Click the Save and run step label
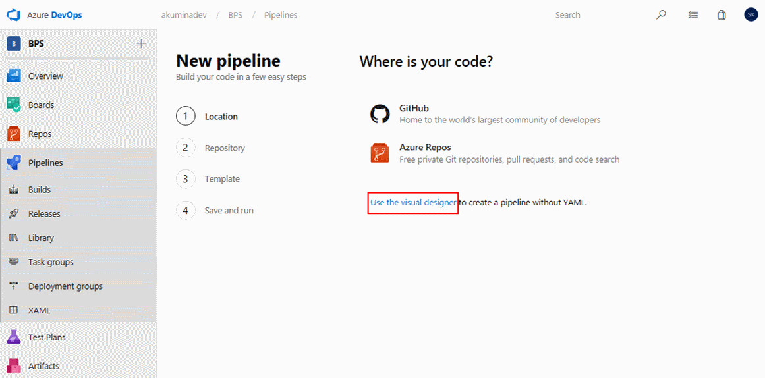765x378 pixels. (229, 211)
